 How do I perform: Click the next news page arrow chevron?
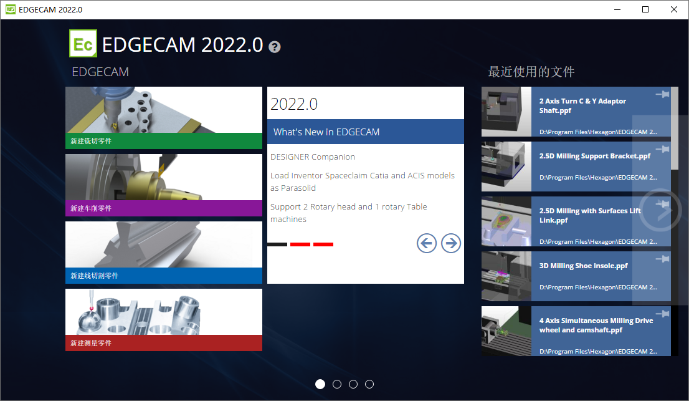450,243
